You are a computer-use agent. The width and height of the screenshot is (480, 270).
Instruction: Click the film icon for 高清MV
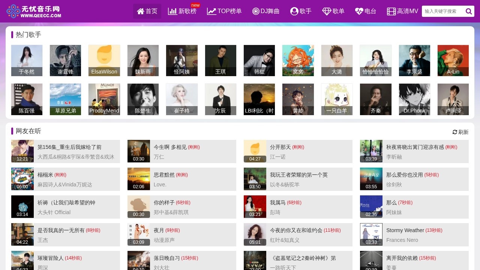391,11
